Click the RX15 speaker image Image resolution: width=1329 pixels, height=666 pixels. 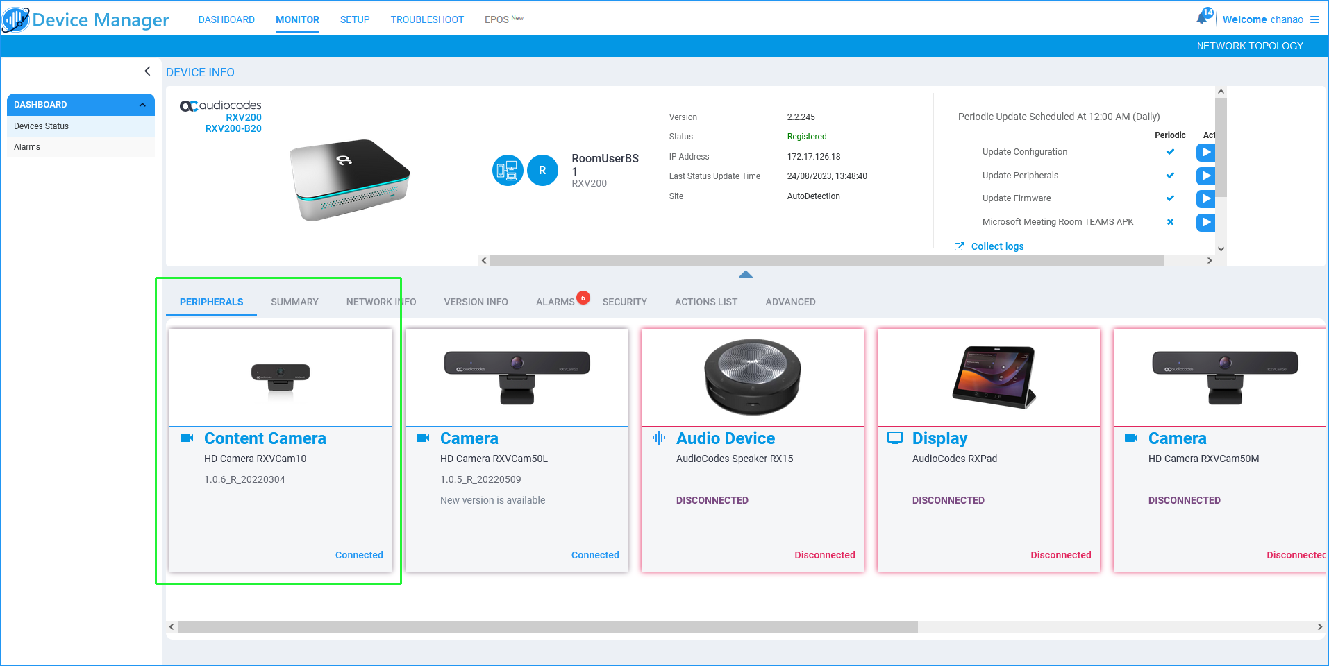click(x=753, y=377)
